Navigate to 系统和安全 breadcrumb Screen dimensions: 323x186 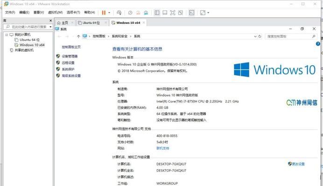pos(119,36)
